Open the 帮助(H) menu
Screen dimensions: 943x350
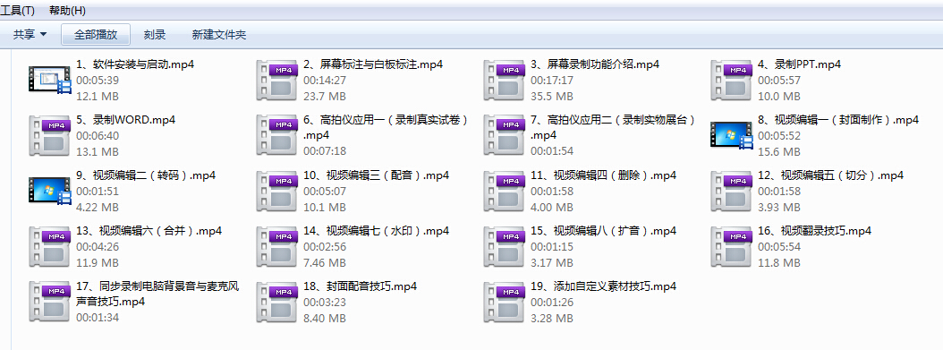(67, 10)
